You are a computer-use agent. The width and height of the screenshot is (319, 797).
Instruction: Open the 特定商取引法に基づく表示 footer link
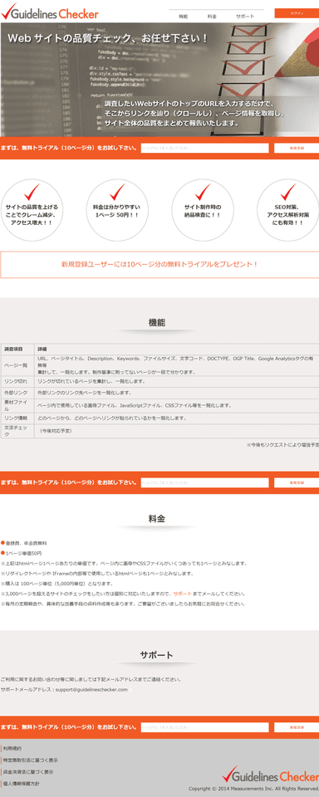tap(30, 760)
